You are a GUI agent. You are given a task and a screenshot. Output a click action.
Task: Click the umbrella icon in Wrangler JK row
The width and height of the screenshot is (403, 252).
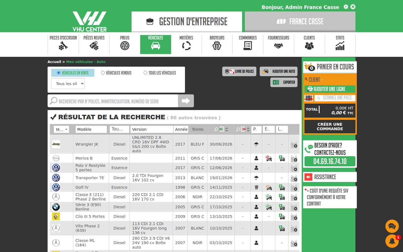pos(256,144)
